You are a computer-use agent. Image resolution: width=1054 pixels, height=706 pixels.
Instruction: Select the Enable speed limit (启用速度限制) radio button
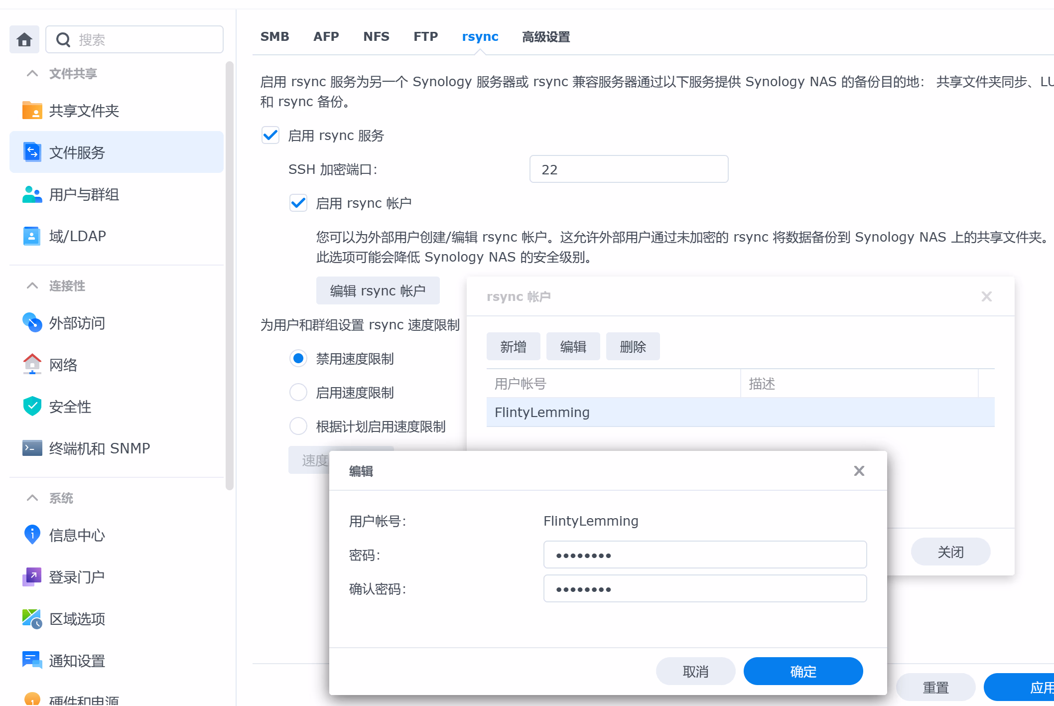pos(298,392)
